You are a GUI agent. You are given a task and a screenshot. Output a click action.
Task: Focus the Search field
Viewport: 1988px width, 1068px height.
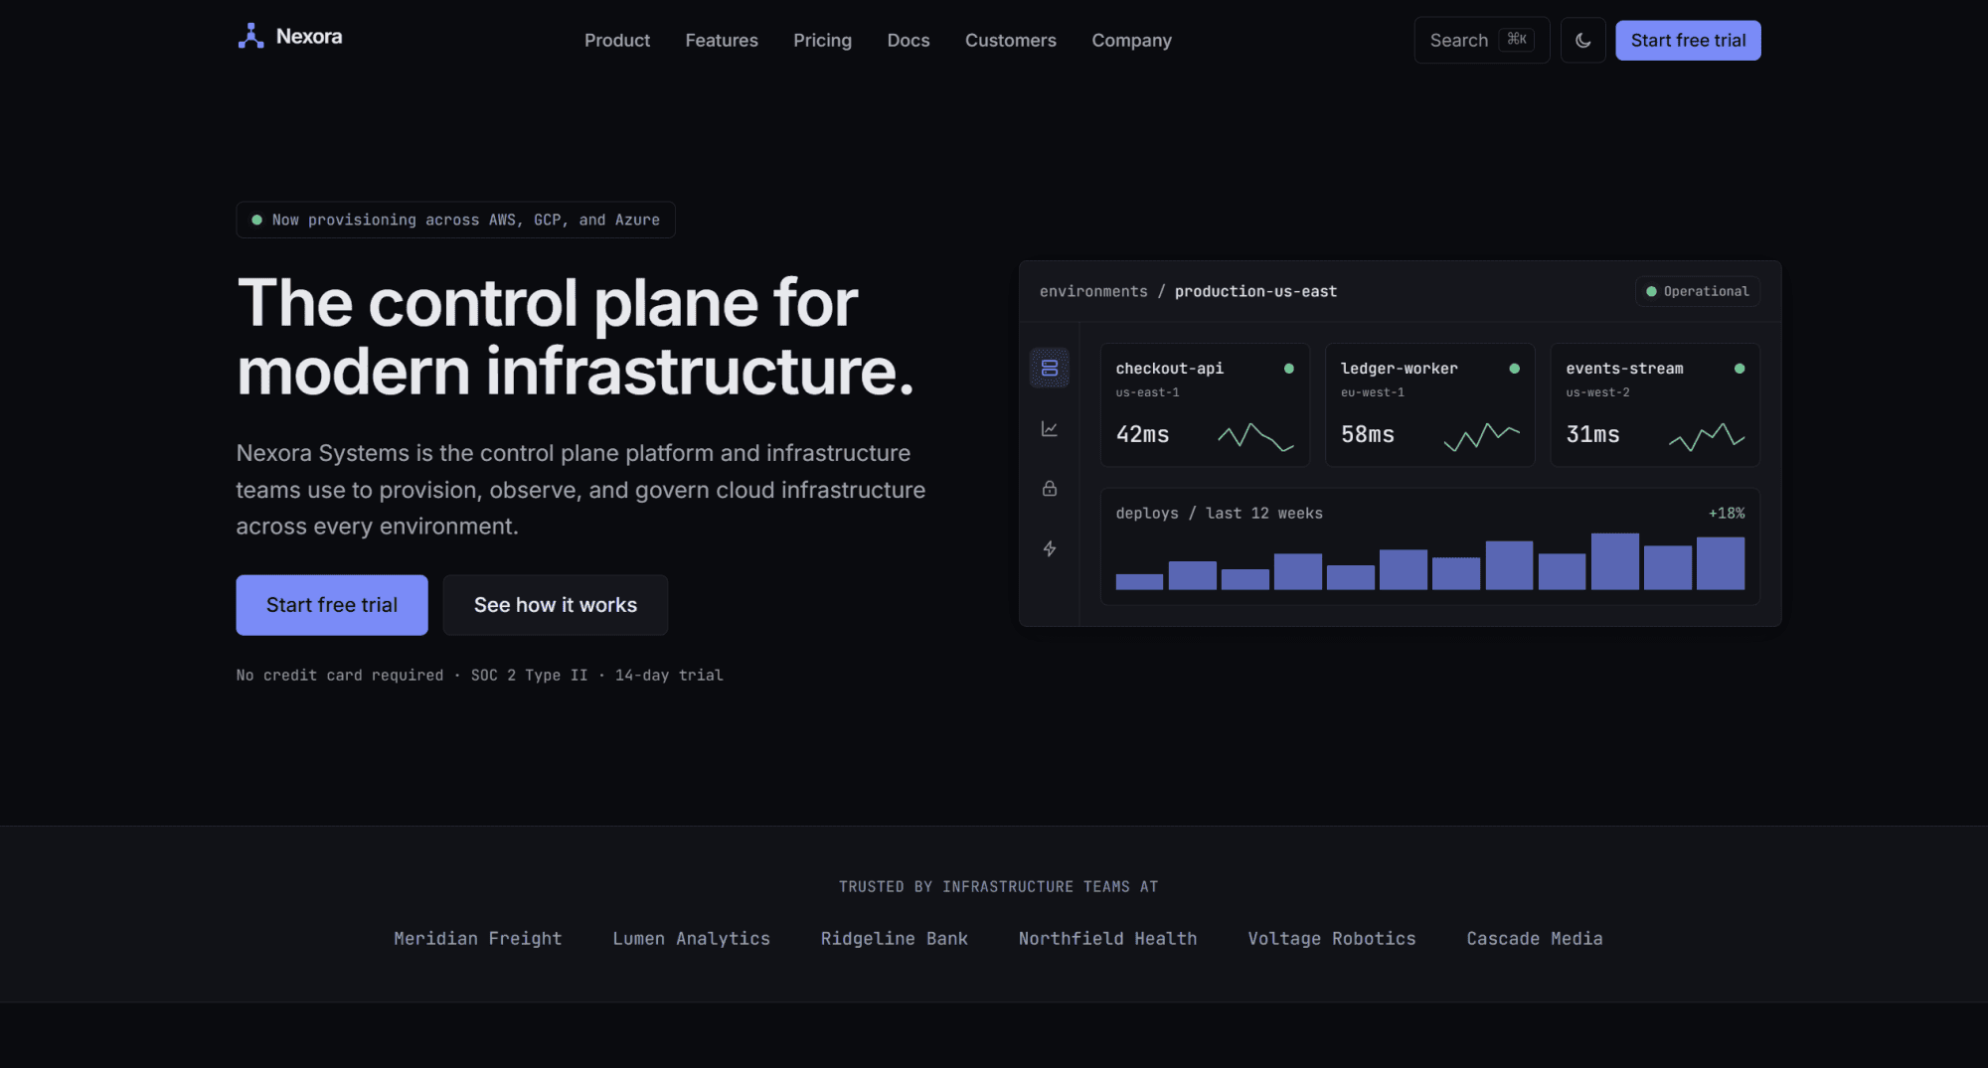tap(1482, 41)
